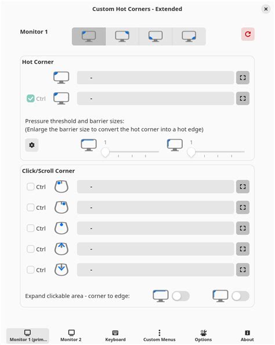The width and height of the screenshot is (275, 345).
Task: Open the Custom Menus tab
Action: [x=160, y=336]
